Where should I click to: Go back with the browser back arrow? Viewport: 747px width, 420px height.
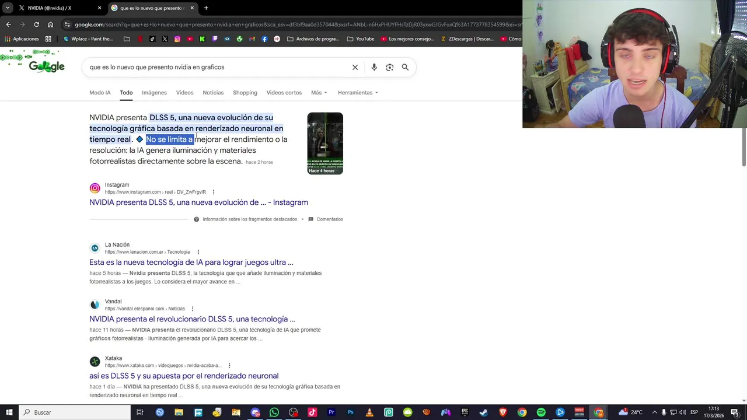[8, 24]
